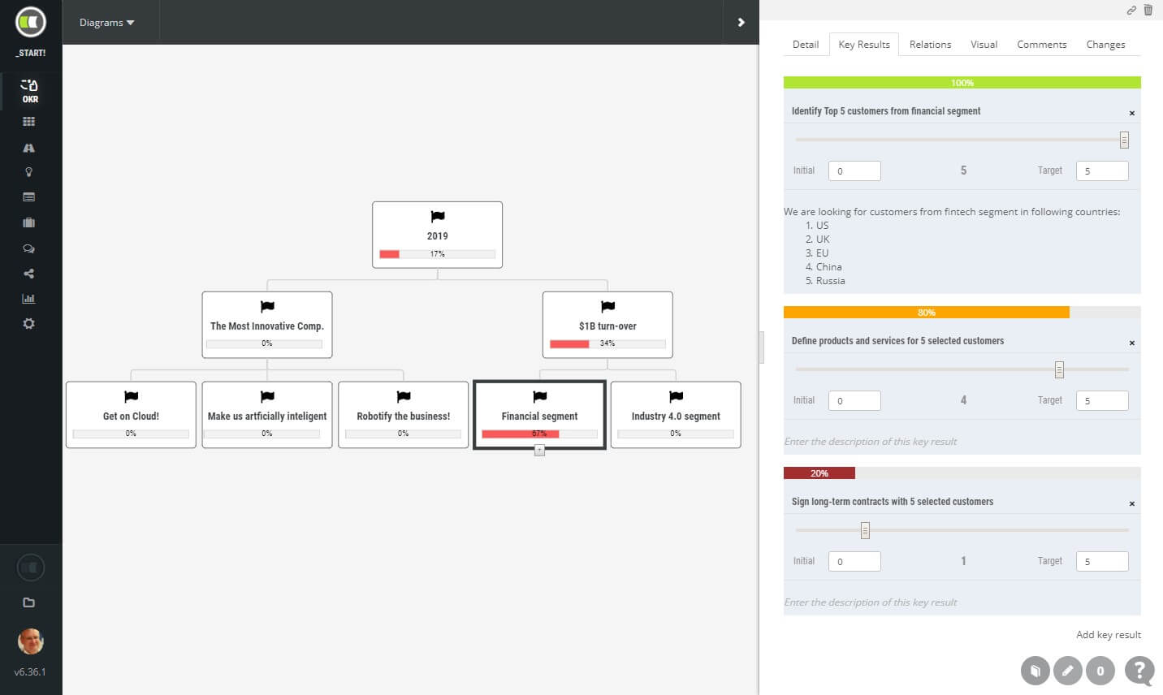
Task: Click the panel divider handle
Action: (x=762, y=347)
